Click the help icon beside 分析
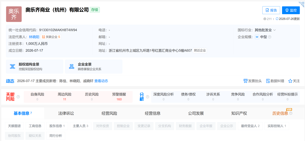The height and width of the screenshot is (141, 305). [147, 97]
